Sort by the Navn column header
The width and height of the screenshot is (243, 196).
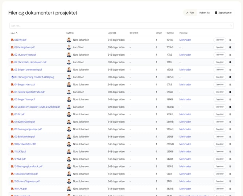click(13, 33)
